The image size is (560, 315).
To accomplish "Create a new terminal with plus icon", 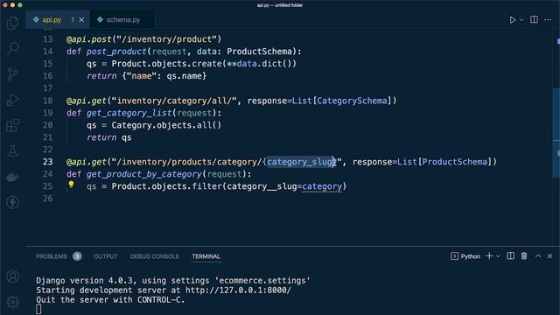I will pyautogui.click(x=489, y=256).
